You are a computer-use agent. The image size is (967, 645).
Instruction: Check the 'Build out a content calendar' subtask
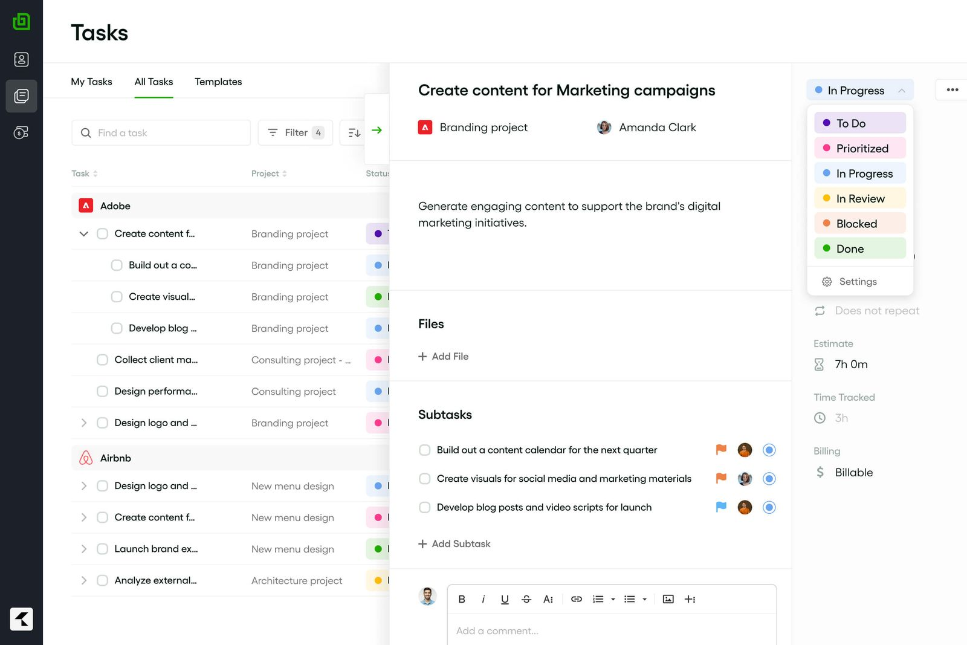coord(425,450)
